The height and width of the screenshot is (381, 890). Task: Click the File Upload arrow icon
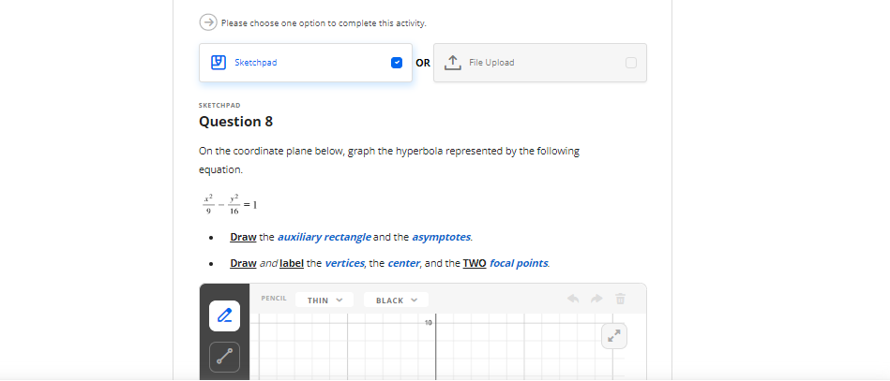tap(452, 63)
